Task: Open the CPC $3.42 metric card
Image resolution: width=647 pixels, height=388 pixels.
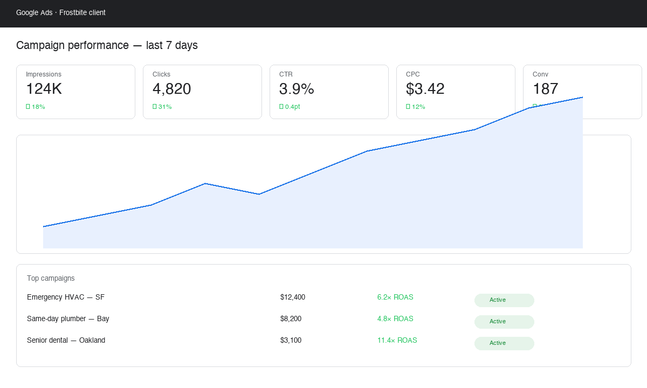Action: click(456, 92)
